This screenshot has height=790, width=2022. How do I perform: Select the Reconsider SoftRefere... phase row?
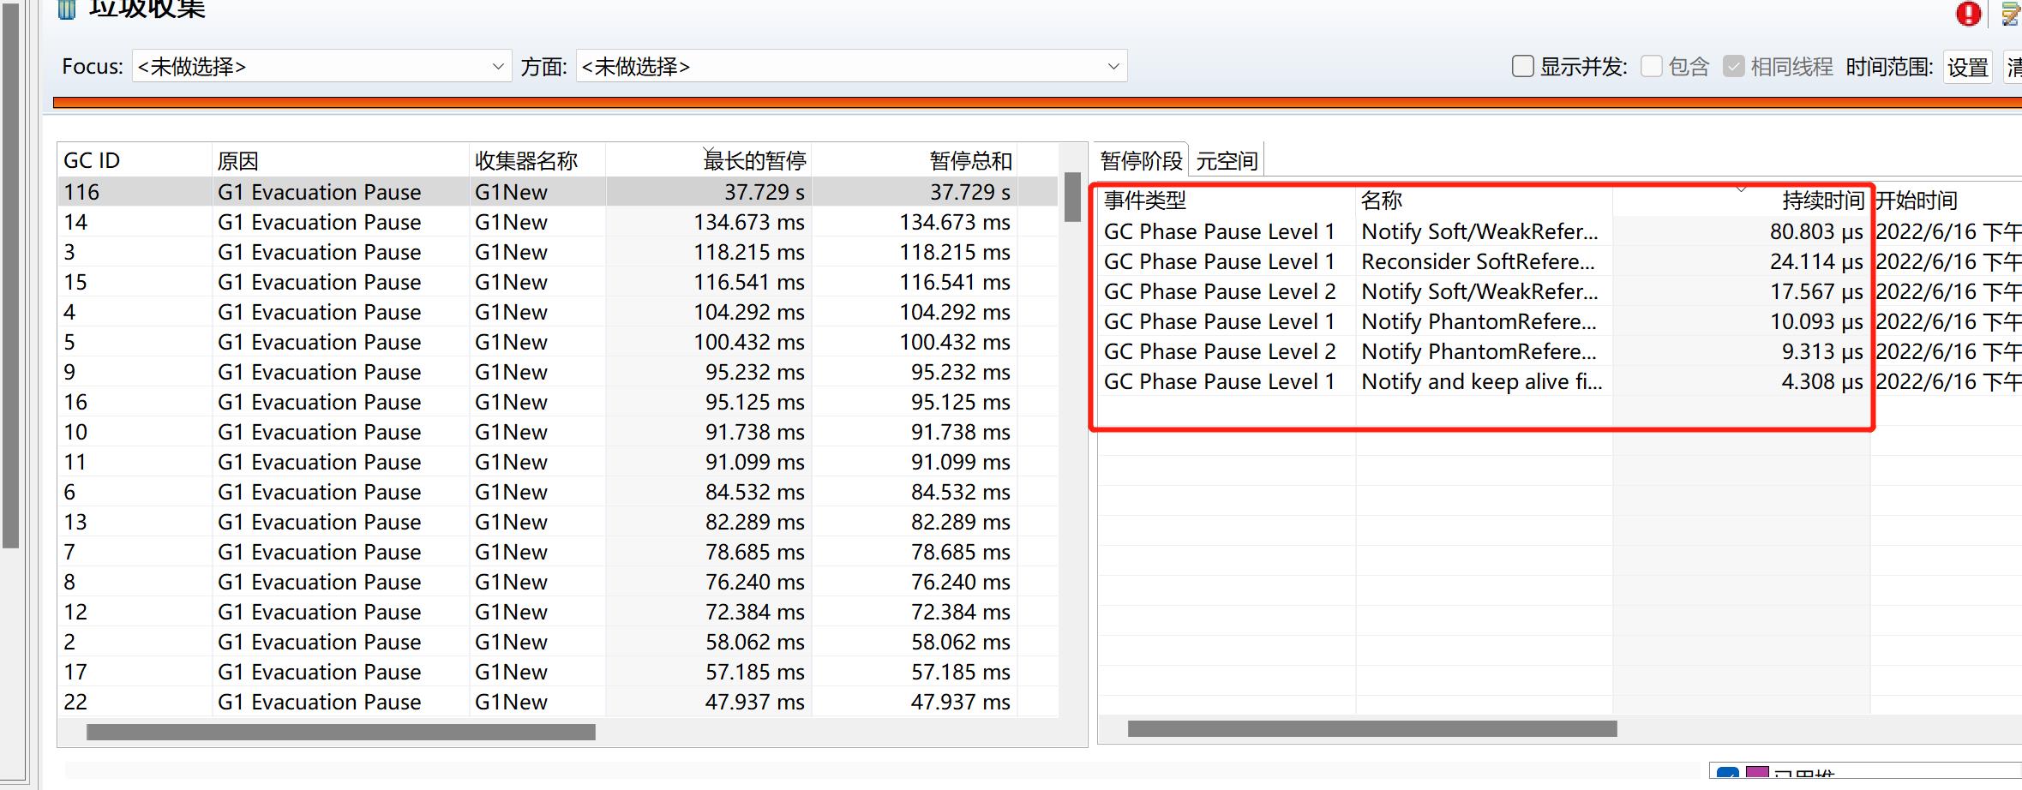tap(1560, 261)
